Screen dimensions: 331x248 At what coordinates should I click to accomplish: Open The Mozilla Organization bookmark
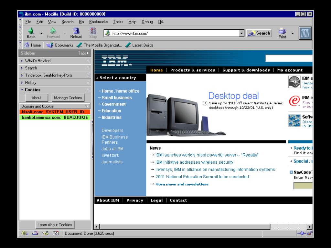point(99,45)
